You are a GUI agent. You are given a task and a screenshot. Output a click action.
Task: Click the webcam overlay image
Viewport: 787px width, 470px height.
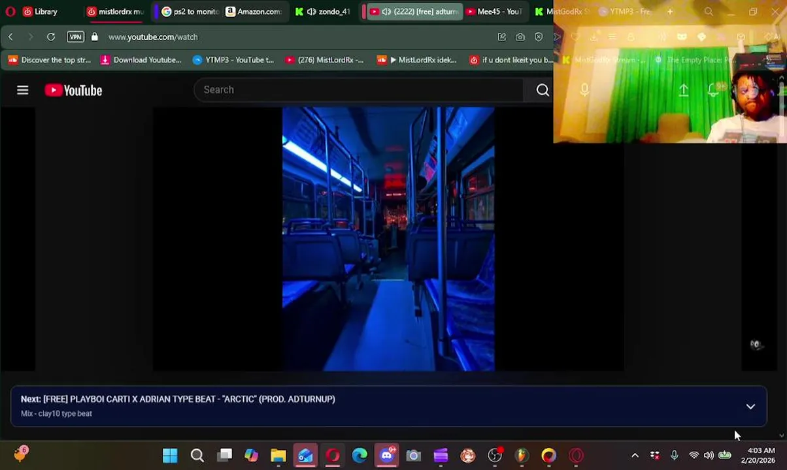pos(670,72)
